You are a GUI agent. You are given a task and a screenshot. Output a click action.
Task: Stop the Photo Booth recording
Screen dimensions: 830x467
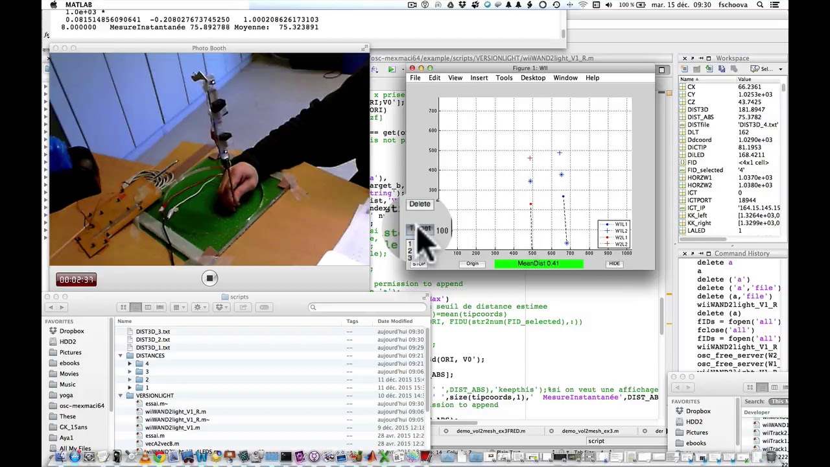[209, 278]
